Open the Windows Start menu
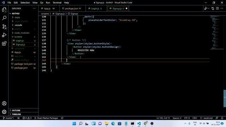Image resolution: width=226 pixels, height=127 pixels. 74,123
